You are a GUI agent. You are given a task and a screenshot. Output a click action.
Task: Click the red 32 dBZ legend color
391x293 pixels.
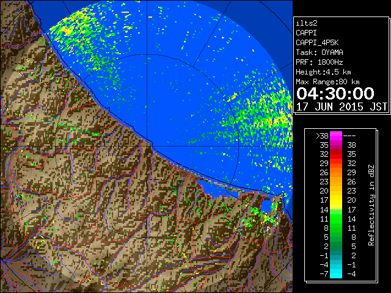click(x=336, y=154)
